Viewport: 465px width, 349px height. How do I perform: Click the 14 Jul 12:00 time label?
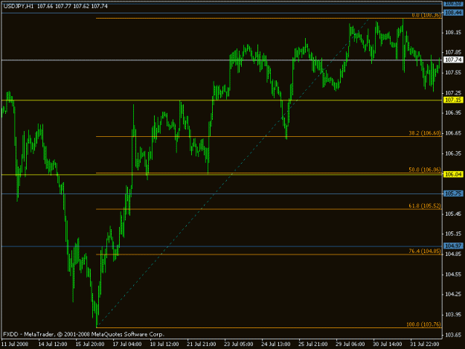[x=53, y=345]
